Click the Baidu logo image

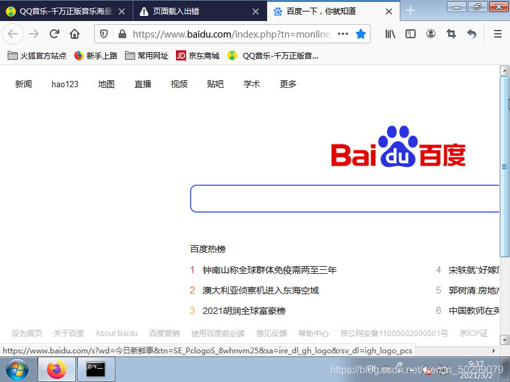point(398,146)
